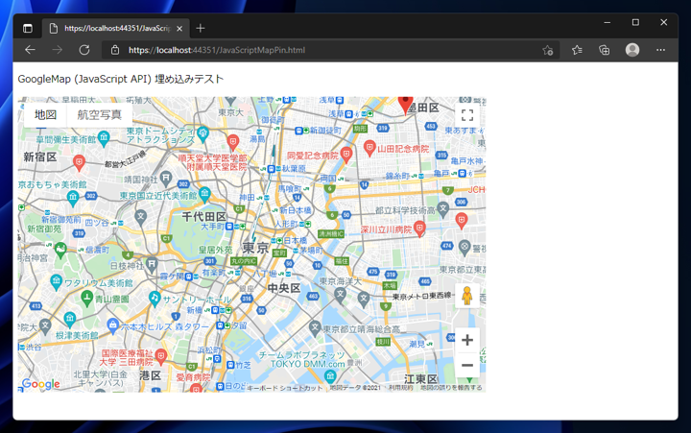691x433 pixels.
Task: Click 青山霊園 park marker
Action: pos(86,299)
